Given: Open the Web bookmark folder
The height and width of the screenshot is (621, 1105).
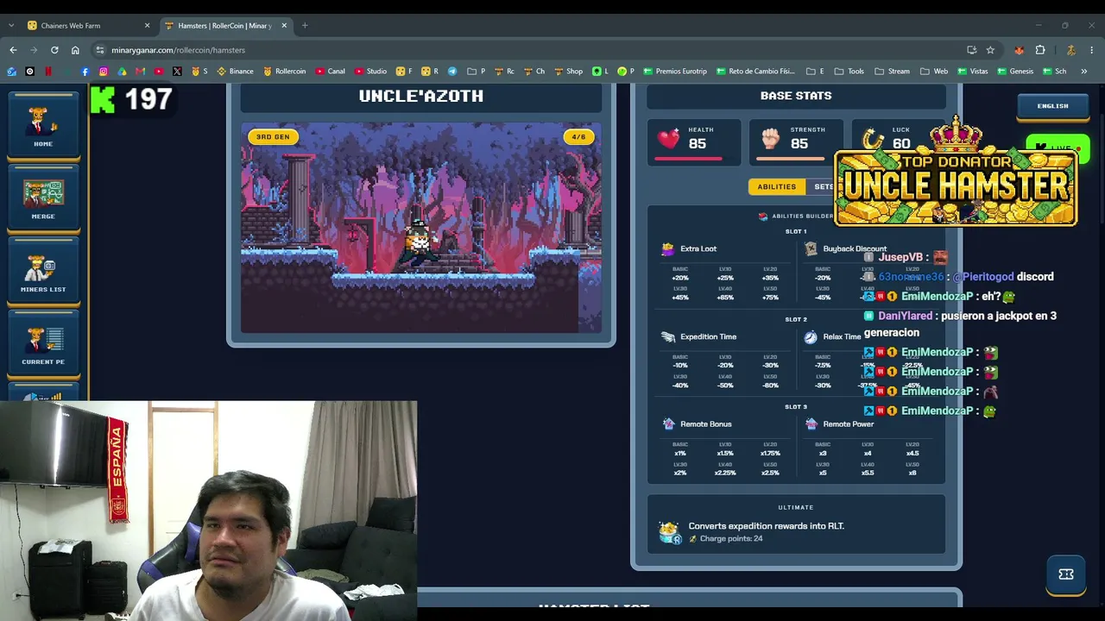Looking at the screenshot, I should click(x=934, y=72).
